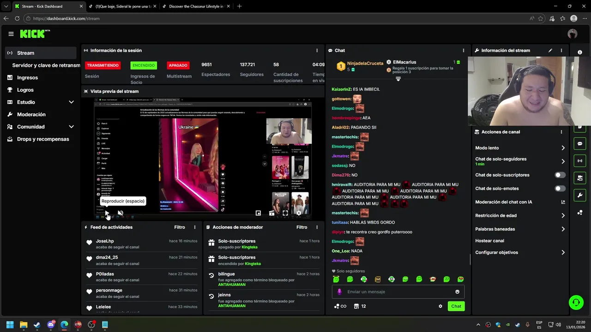This screenshot has height=332, width=591.
Task: Open Acciones de moderador three-dot menu
Action: tap(317, 227)
